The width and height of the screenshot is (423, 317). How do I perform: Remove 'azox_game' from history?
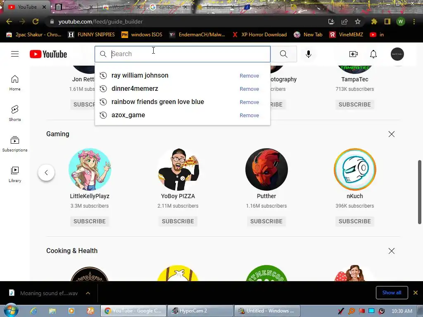point(249,116)
